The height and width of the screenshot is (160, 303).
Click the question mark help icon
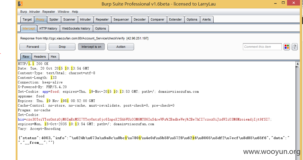tap(295, 47)
